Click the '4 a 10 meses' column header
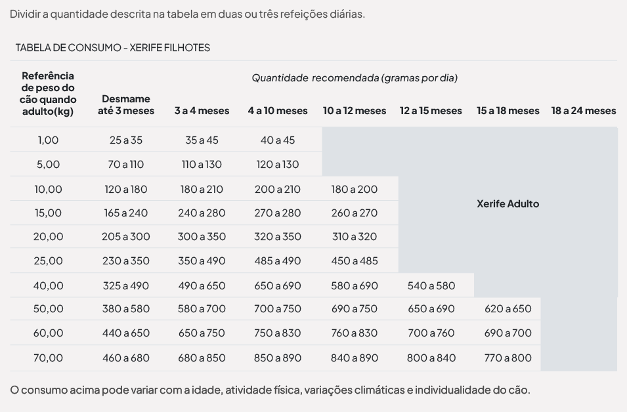Image resolution: width=627 pixels, height=412 pixels. pyautogui.click(x=277, y=111)
